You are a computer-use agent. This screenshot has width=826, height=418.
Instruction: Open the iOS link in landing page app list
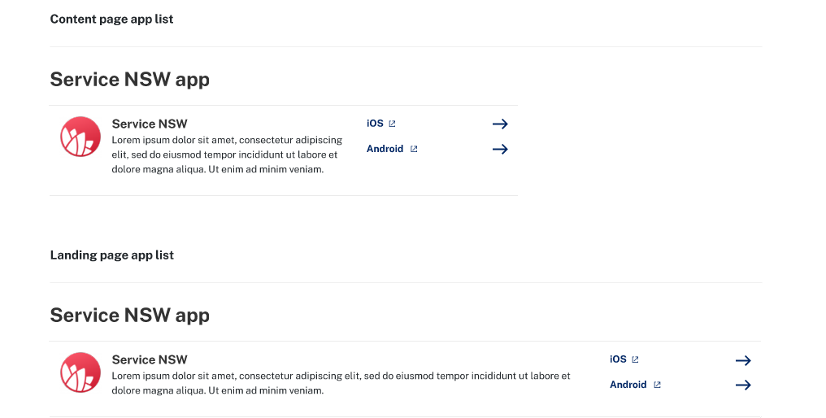pos(619,359)
